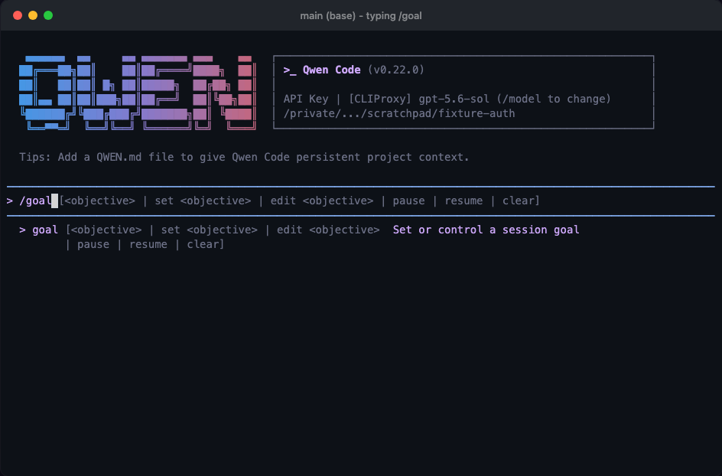Minimize the terminal window with yellow button
Viewport: 722px width, 476px height.
point(33,15)
